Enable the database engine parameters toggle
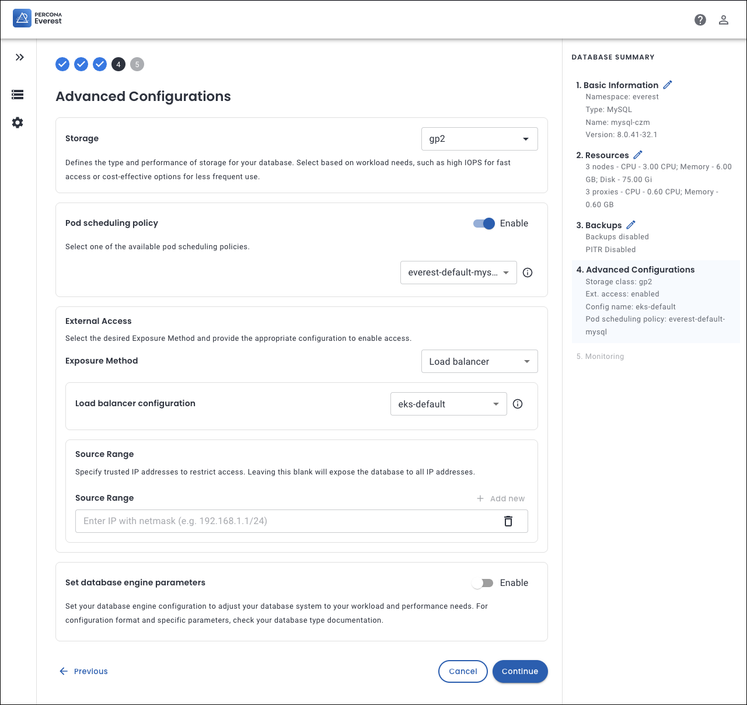The image size is (747, 705). [483, 583]
